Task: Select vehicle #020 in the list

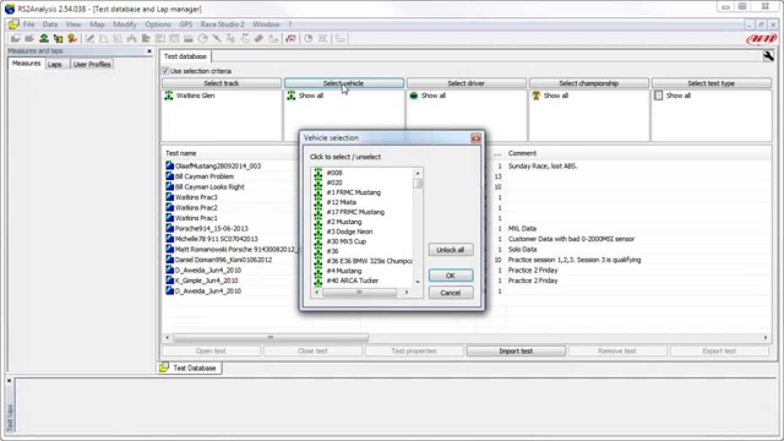Action: (x=334, y=183)
